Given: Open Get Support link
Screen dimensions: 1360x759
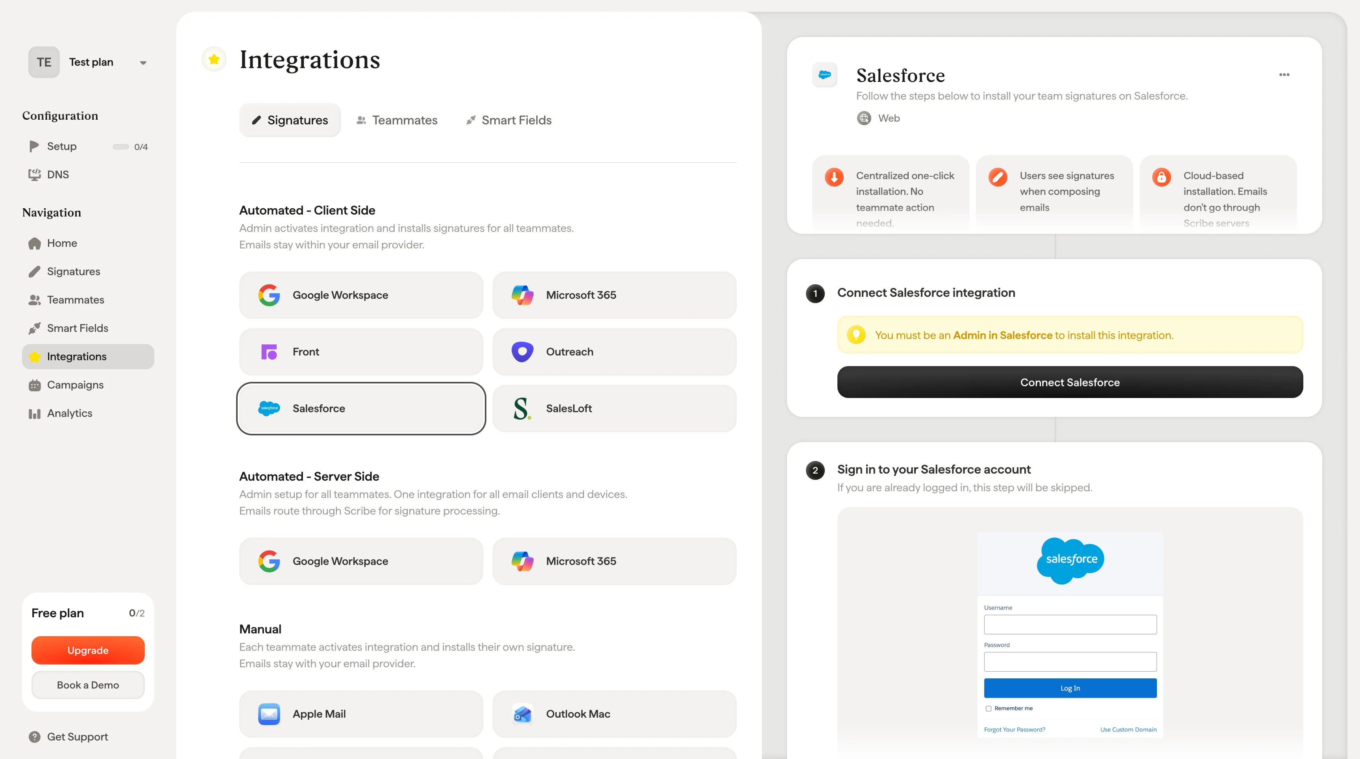Looking at the screenshot, I should click(x=88, y=737).
